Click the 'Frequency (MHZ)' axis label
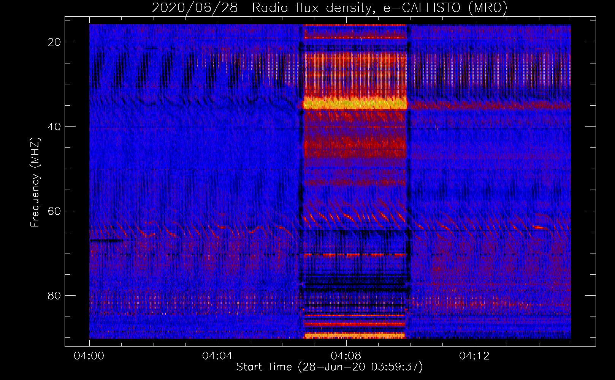Screen dimensions: 615x380 35,182
